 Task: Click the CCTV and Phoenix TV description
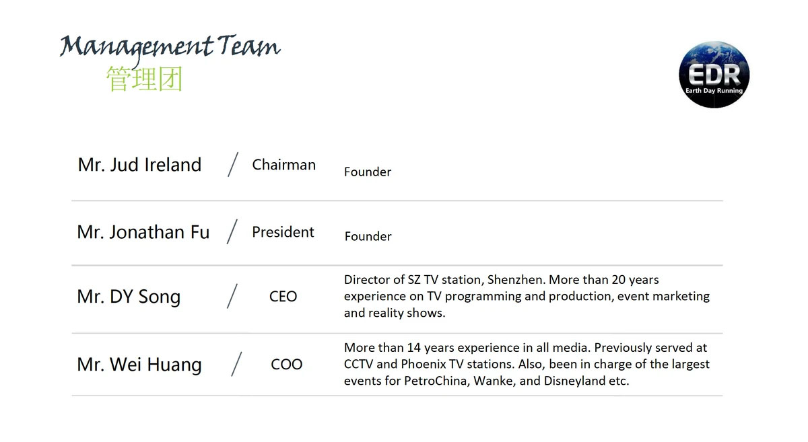(527, 364)
